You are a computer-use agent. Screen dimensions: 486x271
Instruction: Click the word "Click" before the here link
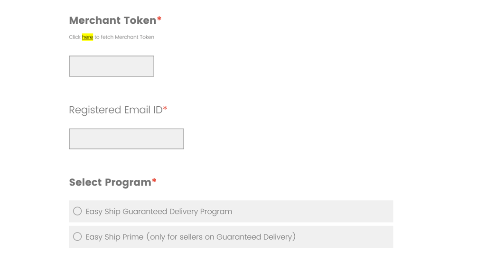75,37
